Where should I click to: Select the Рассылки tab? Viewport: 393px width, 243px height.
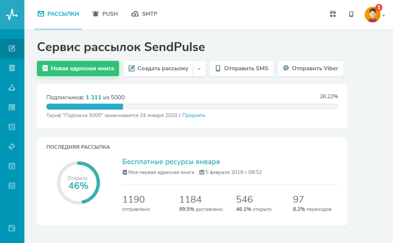click(x=58, y=14)
